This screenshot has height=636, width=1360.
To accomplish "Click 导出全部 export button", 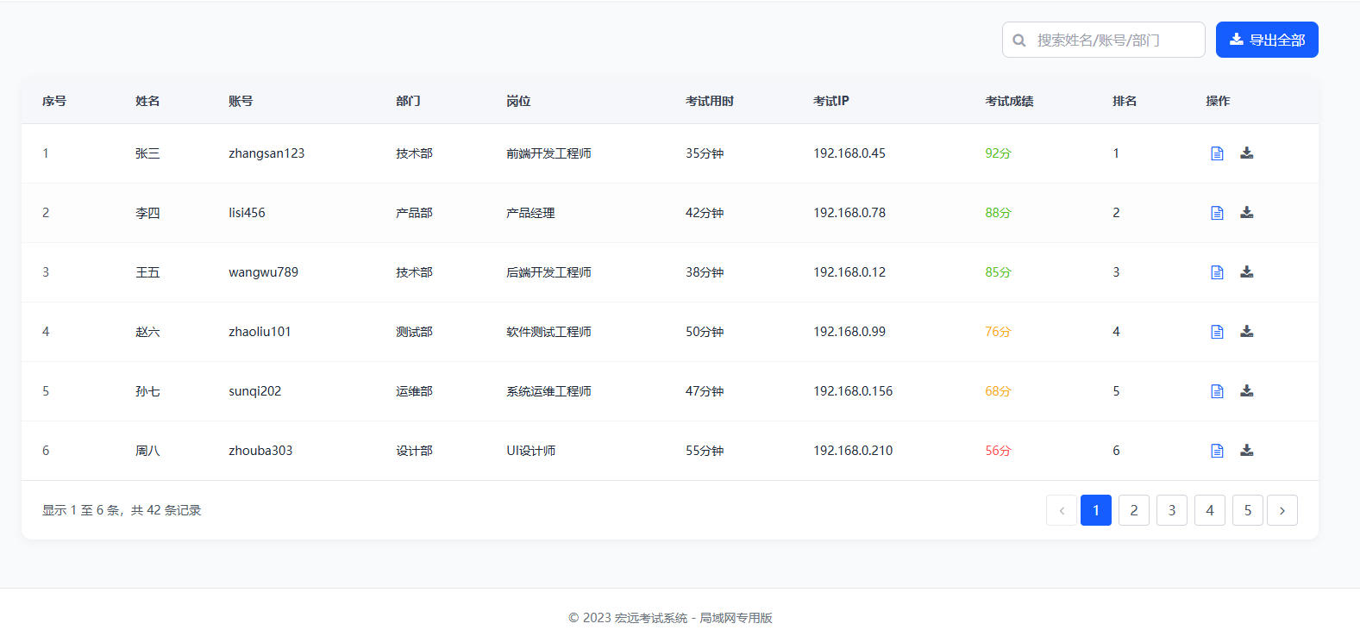I will [1266, 40].
